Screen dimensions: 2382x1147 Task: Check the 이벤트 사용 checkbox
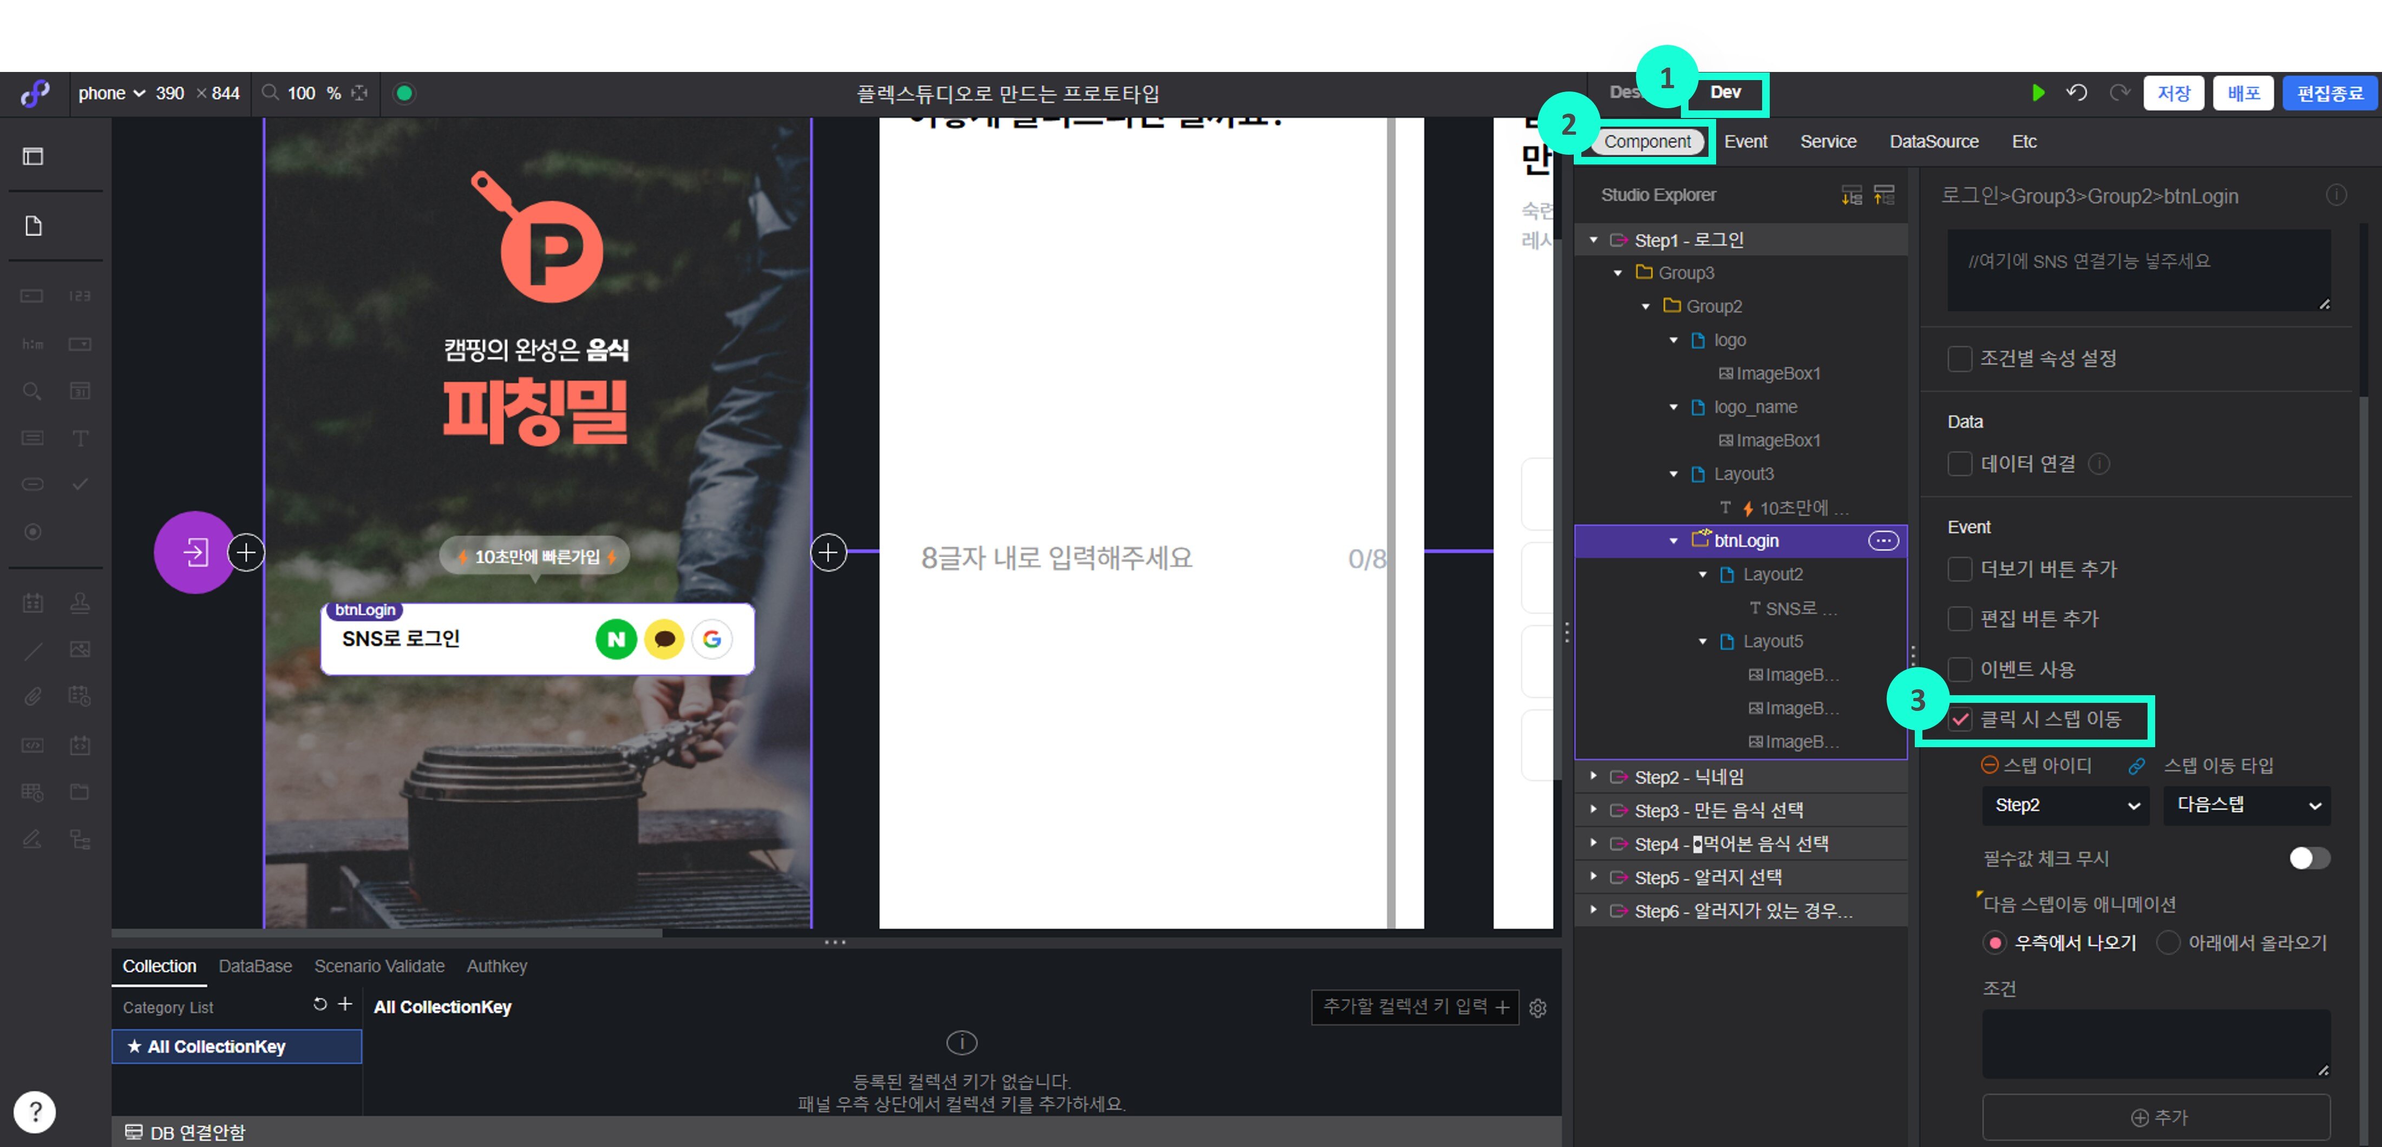[1959, 669]
